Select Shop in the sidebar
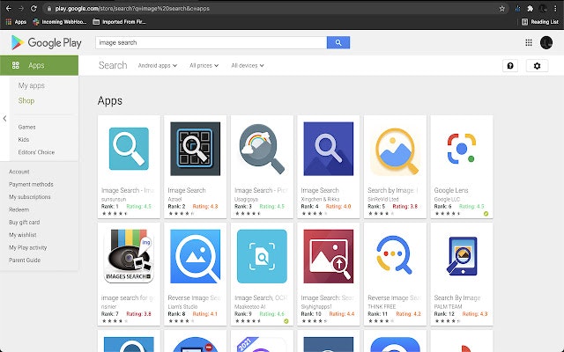 26,100
